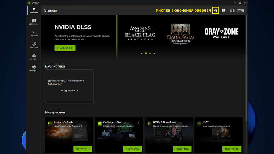Screen dimensions: 274x154
Task: Open the Главная home sidebar tab
Action: [x=34, y=10]
